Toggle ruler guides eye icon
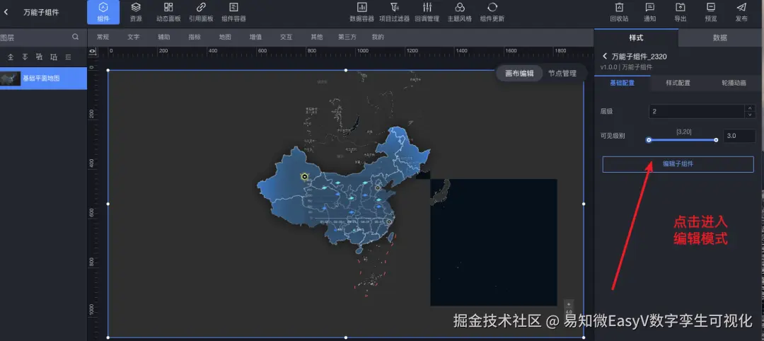The height and width of the screenshot is (341, 764). (93, 51)
